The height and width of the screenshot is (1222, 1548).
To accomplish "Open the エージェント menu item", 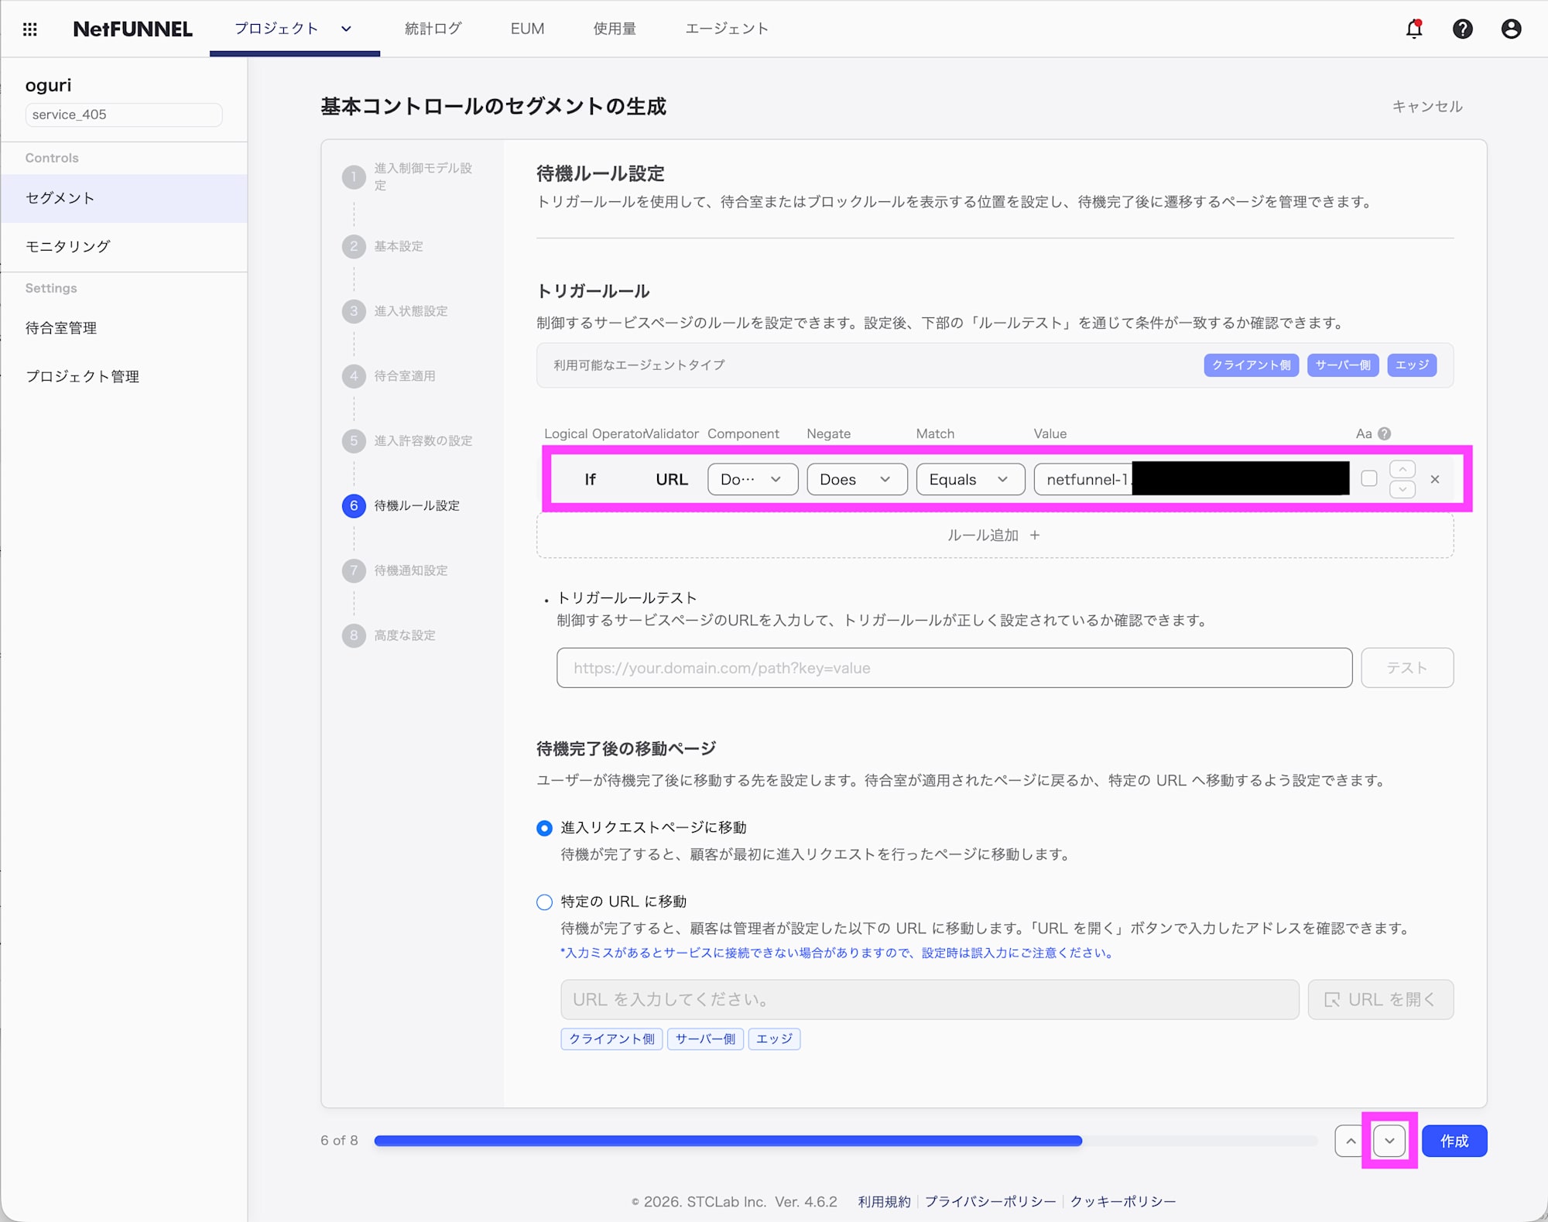I will 726,29.
